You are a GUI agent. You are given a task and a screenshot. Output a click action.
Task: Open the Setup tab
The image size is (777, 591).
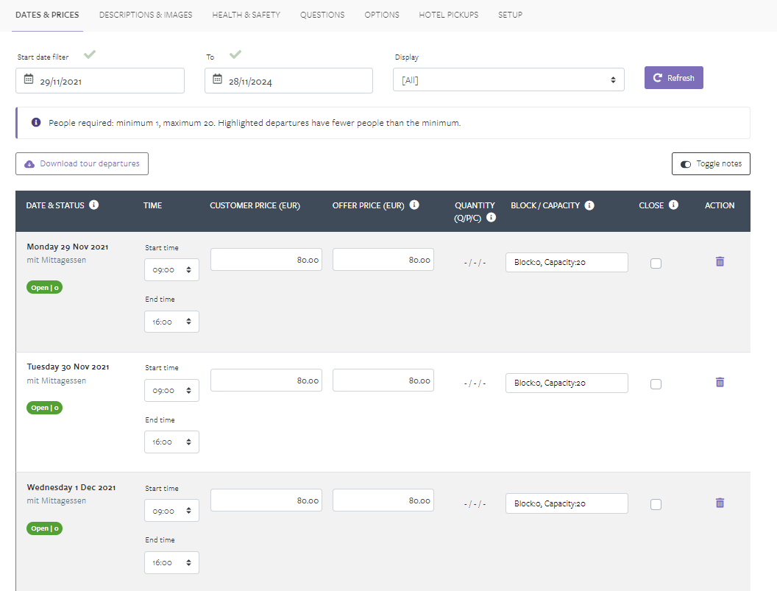tap(510, 15)
